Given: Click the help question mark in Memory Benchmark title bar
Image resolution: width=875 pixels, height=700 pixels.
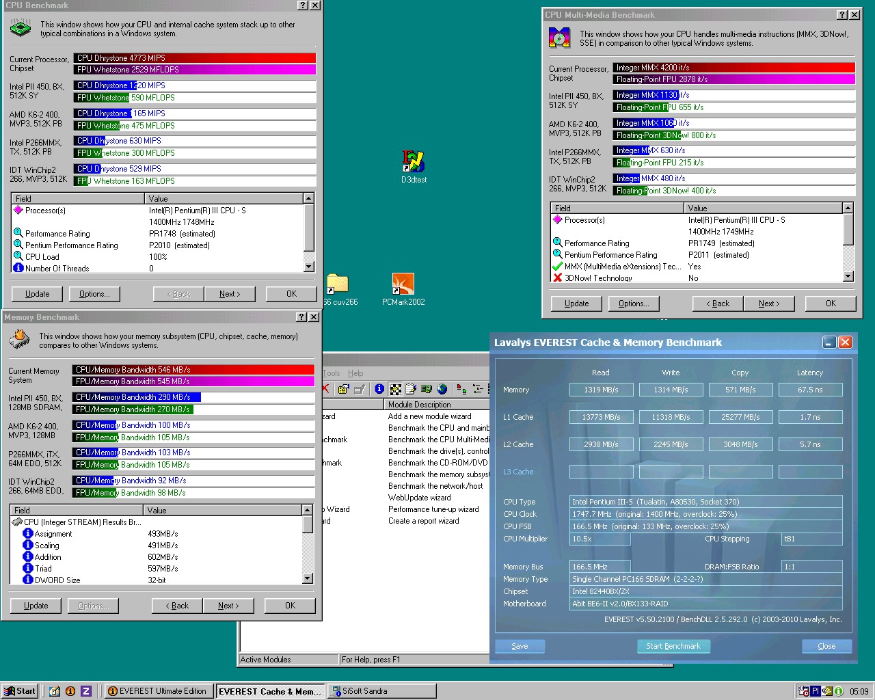Looking at the screenshot, I should [x=301, y=317].
